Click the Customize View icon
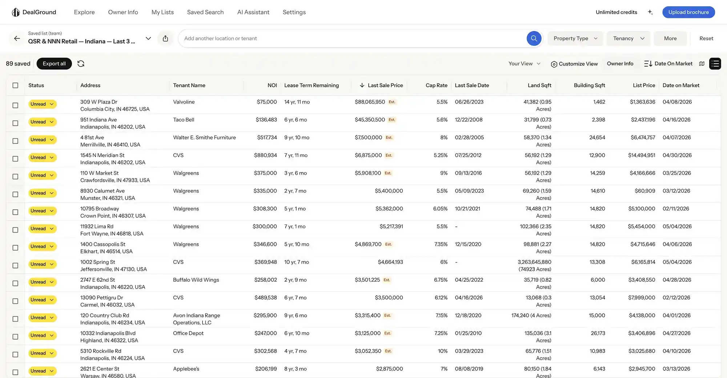This screenshot has height=378, width=727. [x=554, y=64]
